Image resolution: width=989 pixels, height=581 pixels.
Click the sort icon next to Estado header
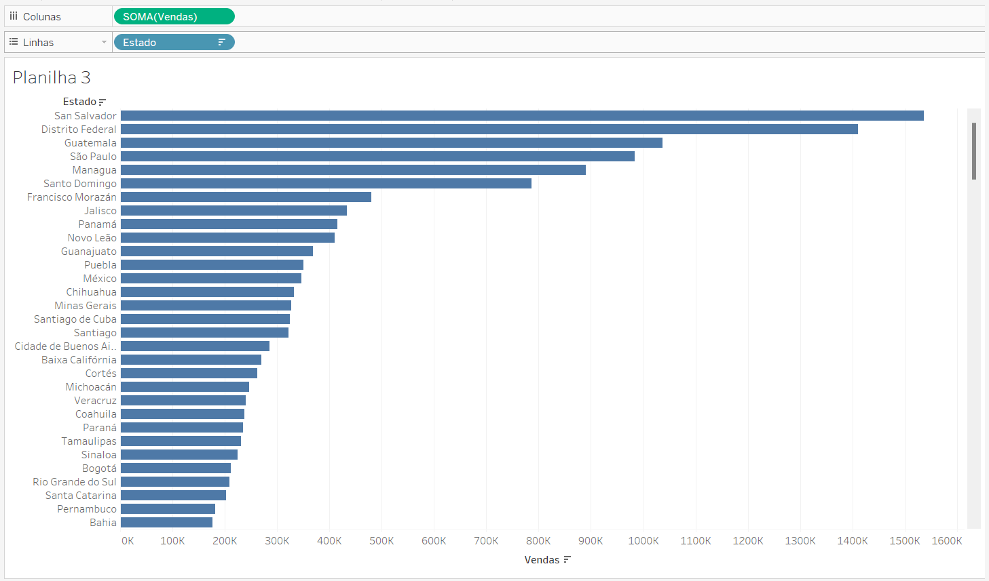[x=102, y=102]
